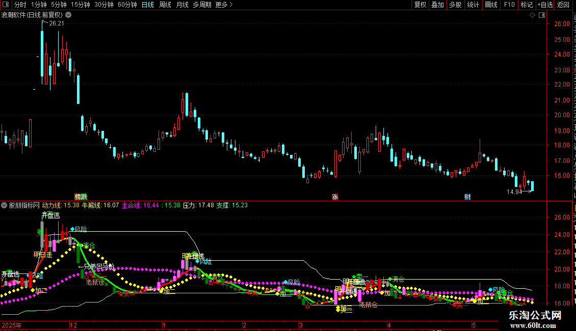The width and height of the screenshot is (576, 331).
Task: Click the 26.21 high price label
Action: (57, 23)
